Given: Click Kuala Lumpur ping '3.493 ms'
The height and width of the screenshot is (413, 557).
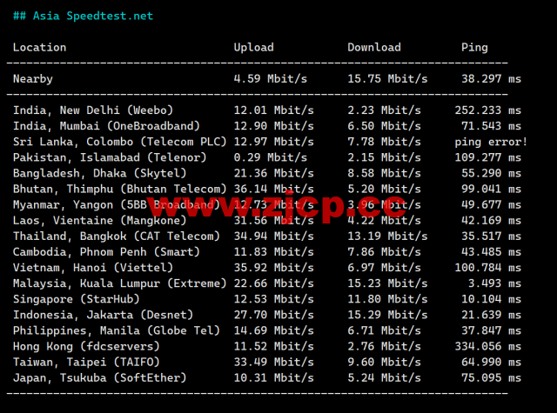Looking at the screenshot, I should [495, 283].
